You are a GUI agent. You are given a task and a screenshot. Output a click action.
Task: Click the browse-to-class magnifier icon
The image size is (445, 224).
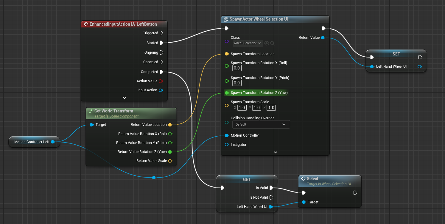[x=272, y=43]
